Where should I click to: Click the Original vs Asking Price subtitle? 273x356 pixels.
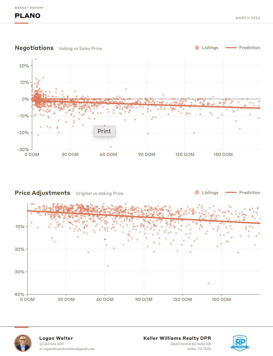(x=100, y=193)
